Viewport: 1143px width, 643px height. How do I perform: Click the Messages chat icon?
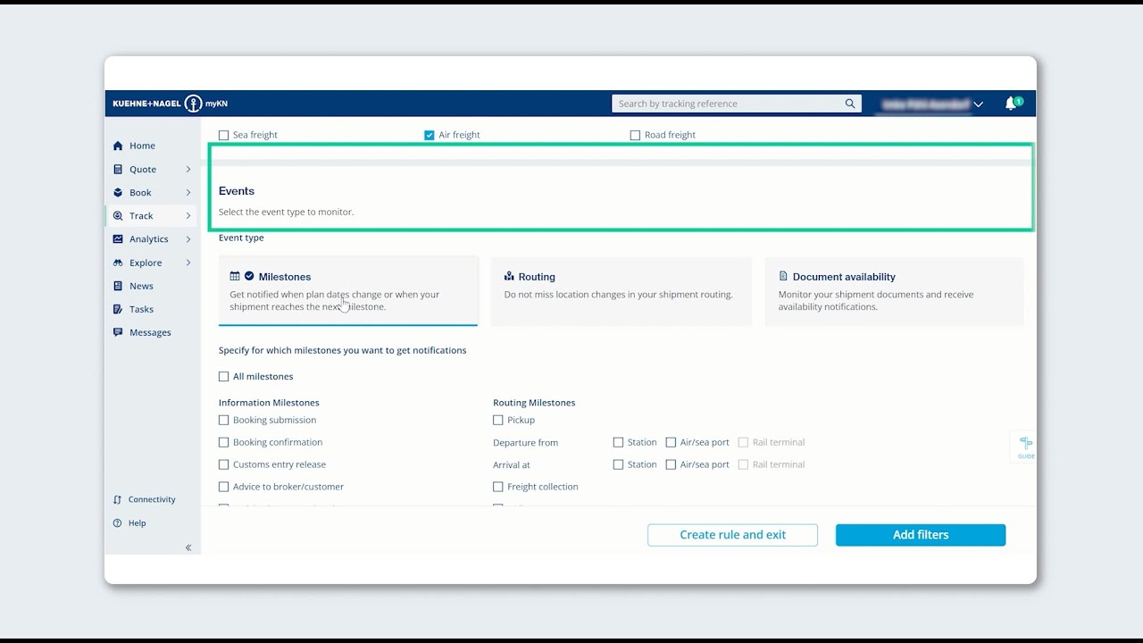(118, 332)
